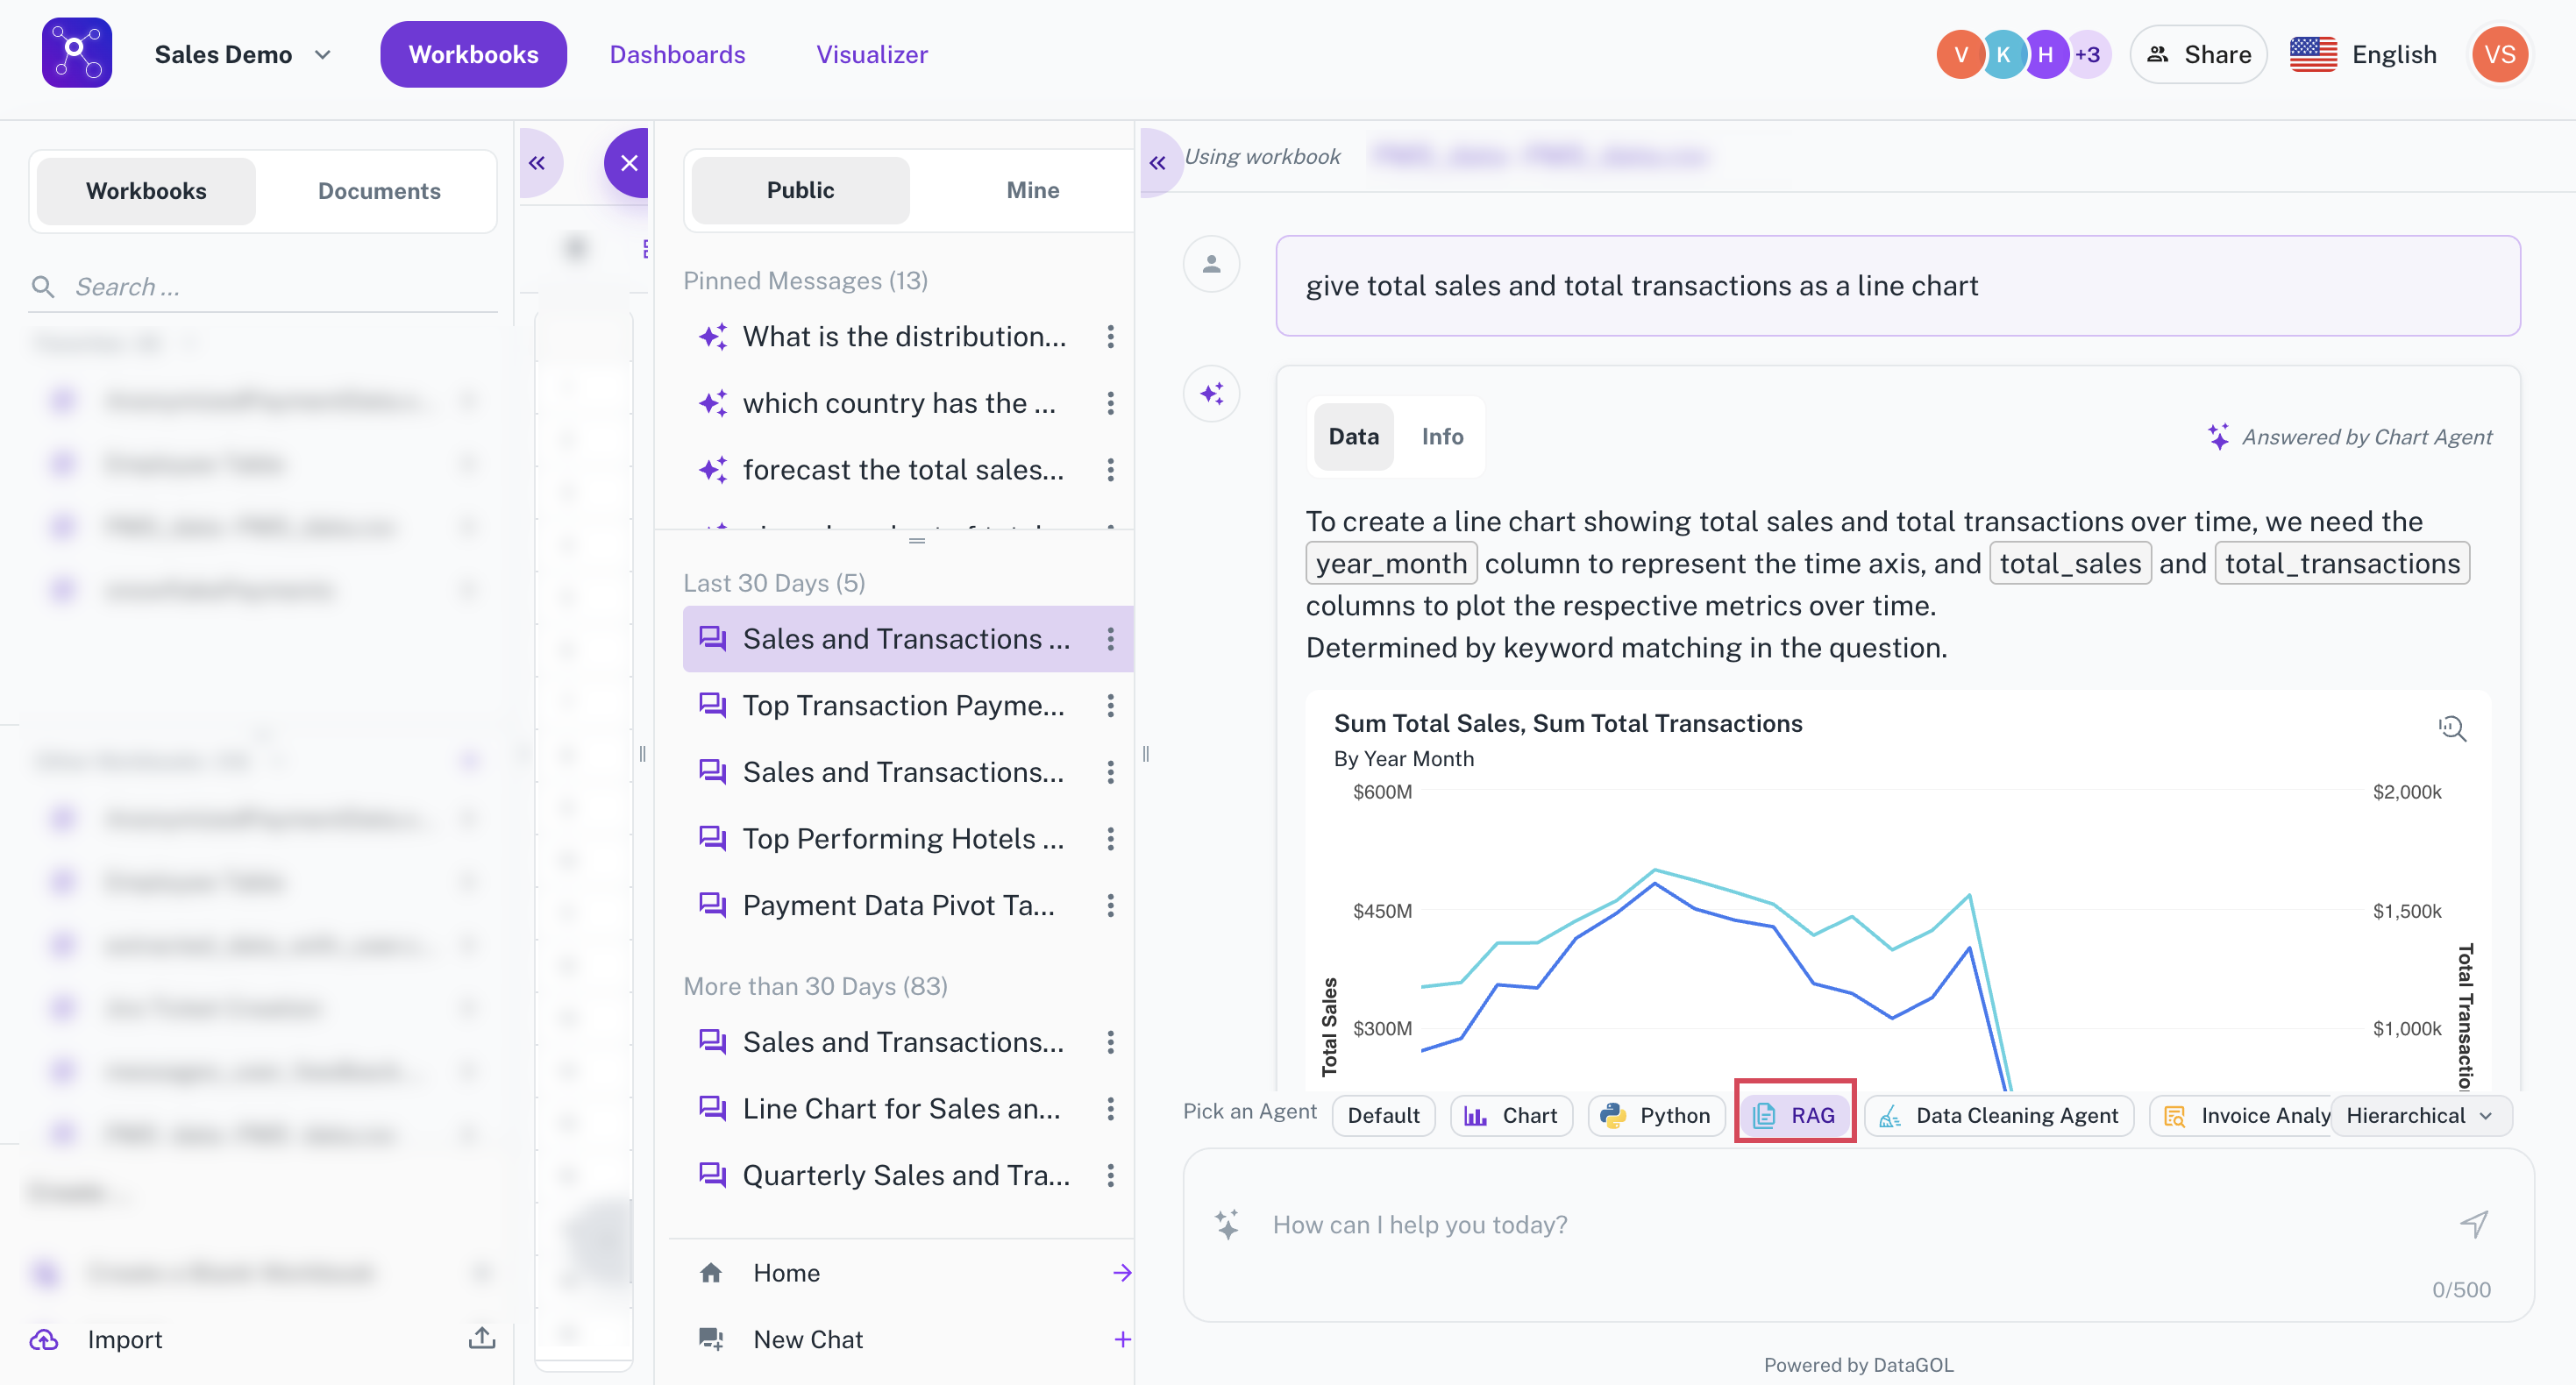The image size is (2576, 1385).
Task: Click the K user avatar
Action: pos(2002,55)
